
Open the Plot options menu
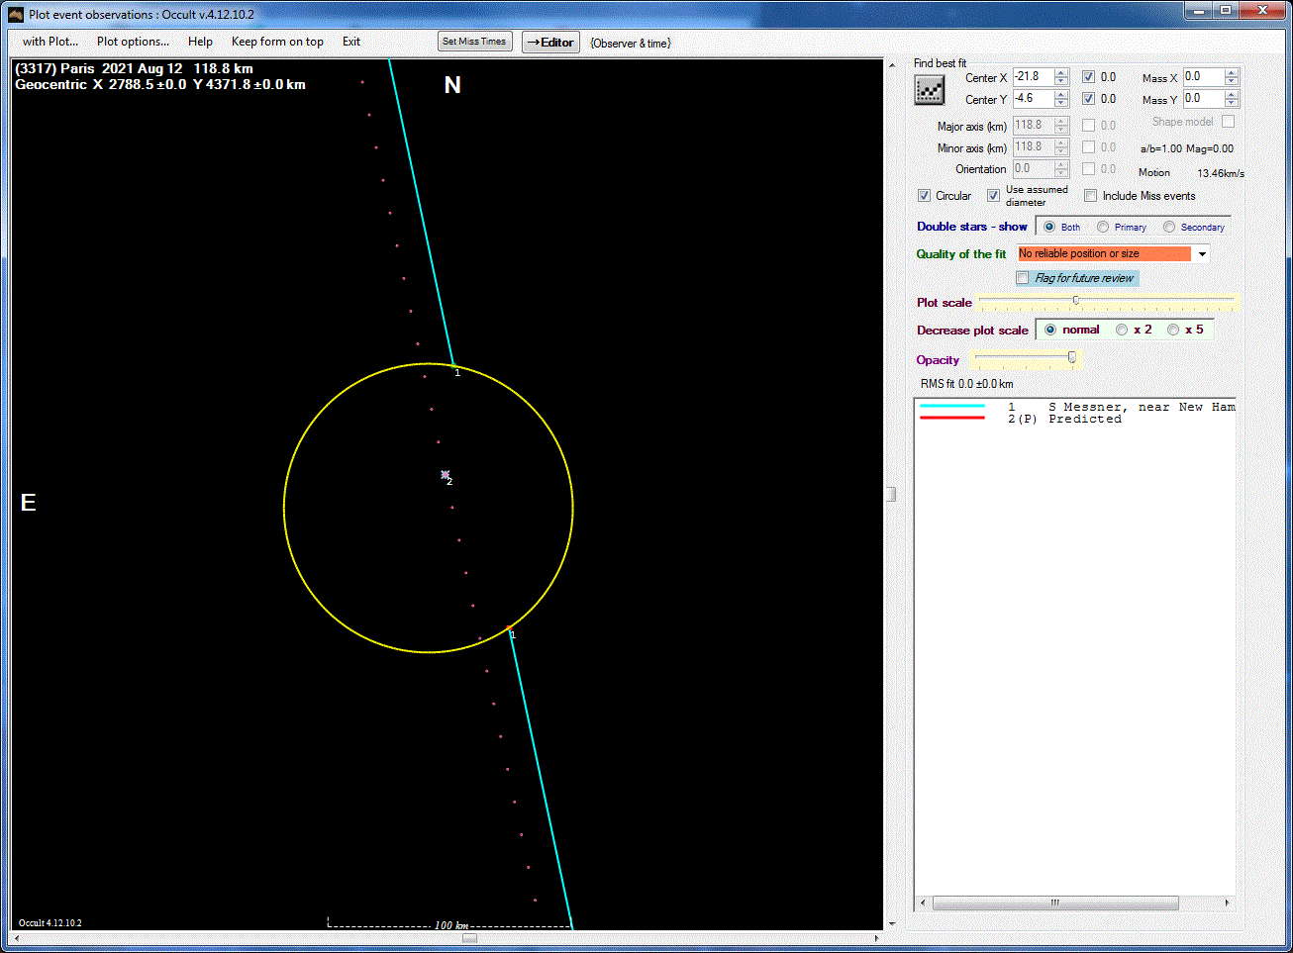click(133, 42)
